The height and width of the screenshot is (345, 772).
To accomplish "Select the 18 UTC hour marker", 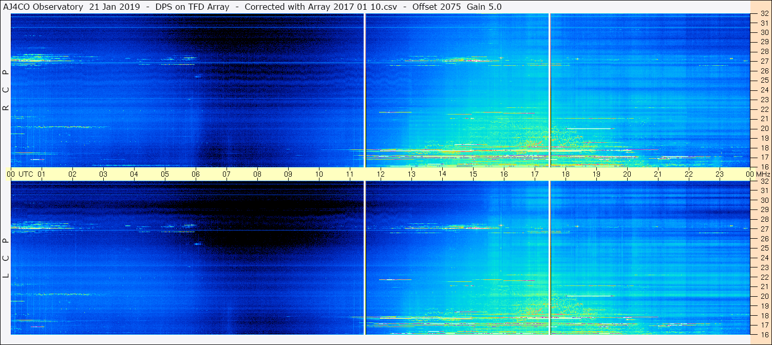I will point(566,174).
